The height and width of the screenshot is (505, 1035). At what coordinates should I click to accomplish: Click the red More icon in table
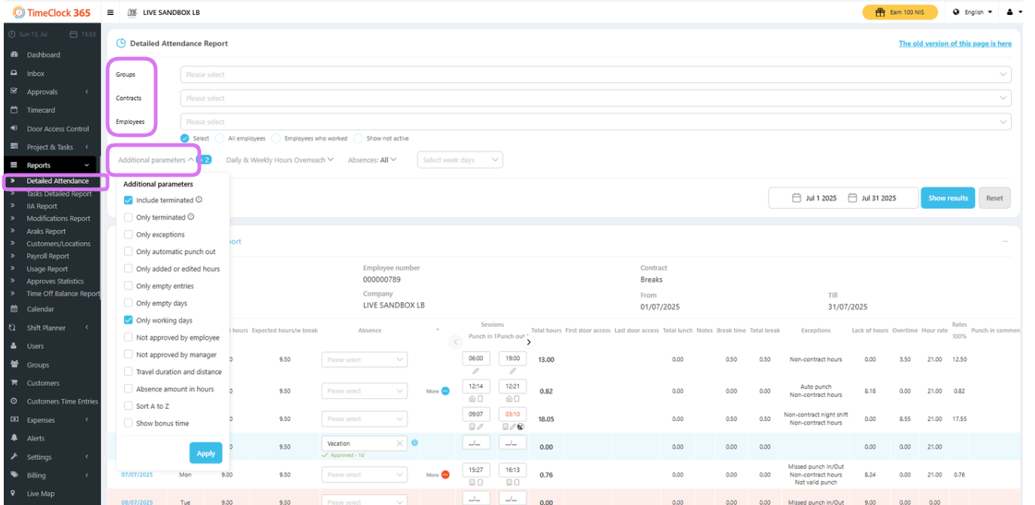445,475
